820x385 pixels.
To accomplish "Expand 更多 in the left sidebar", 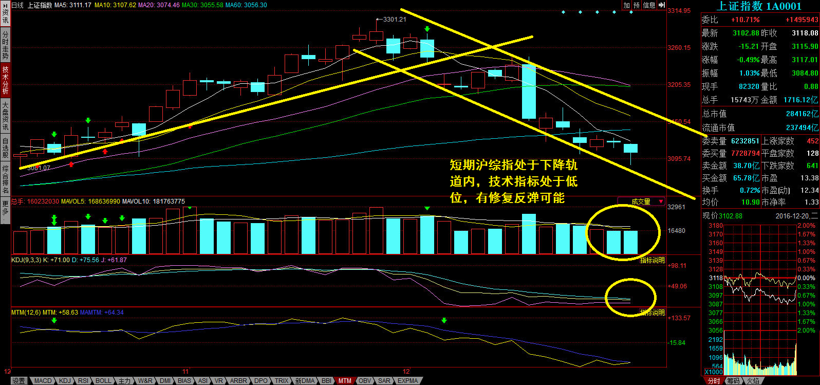I will [5, 210].
